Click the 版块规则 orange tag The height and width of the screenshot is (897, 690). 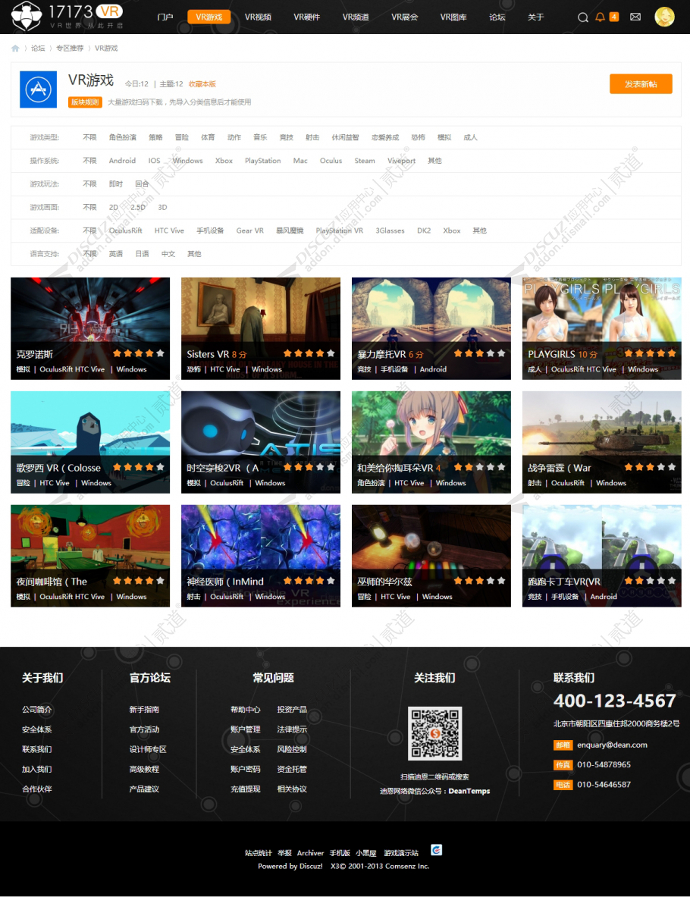85,102
